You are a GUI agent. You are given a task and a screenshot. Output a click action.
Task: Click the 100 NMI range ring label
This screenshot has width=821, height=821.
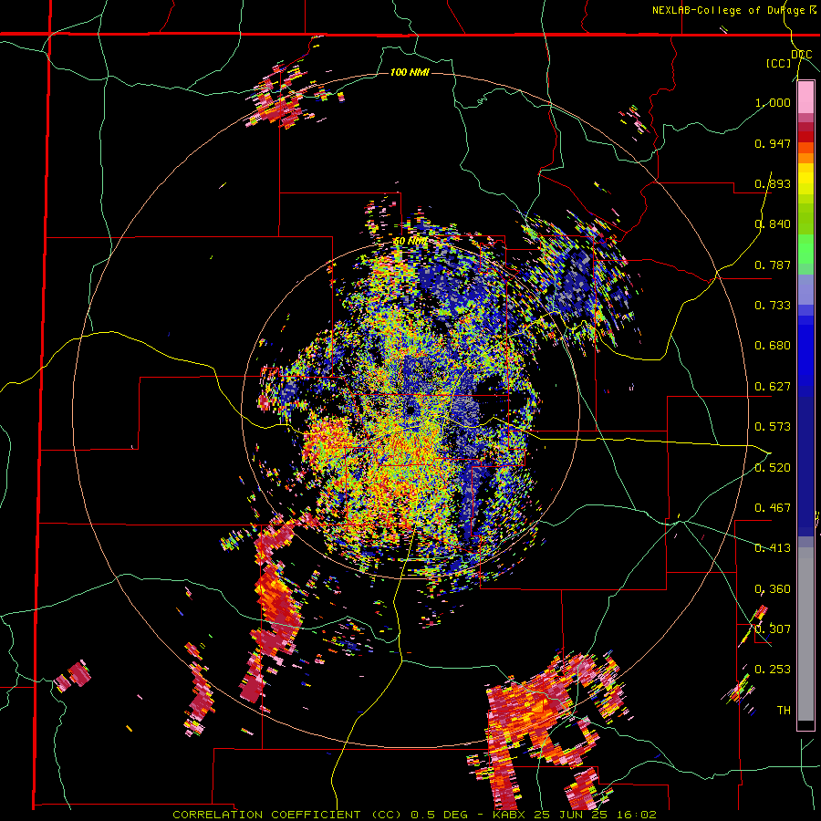[410, 72]
